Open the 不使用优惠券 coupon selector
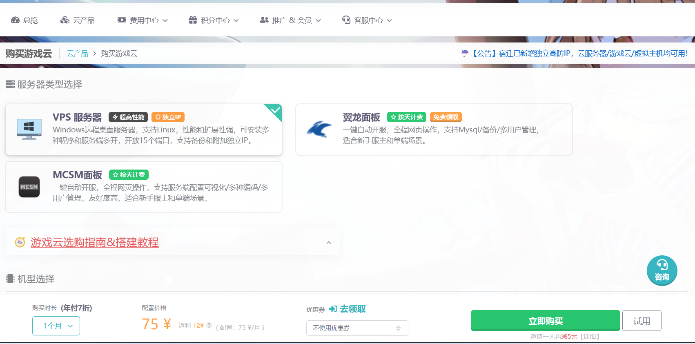This screenshot has width=695, height=344. click(x=357, y=328)
